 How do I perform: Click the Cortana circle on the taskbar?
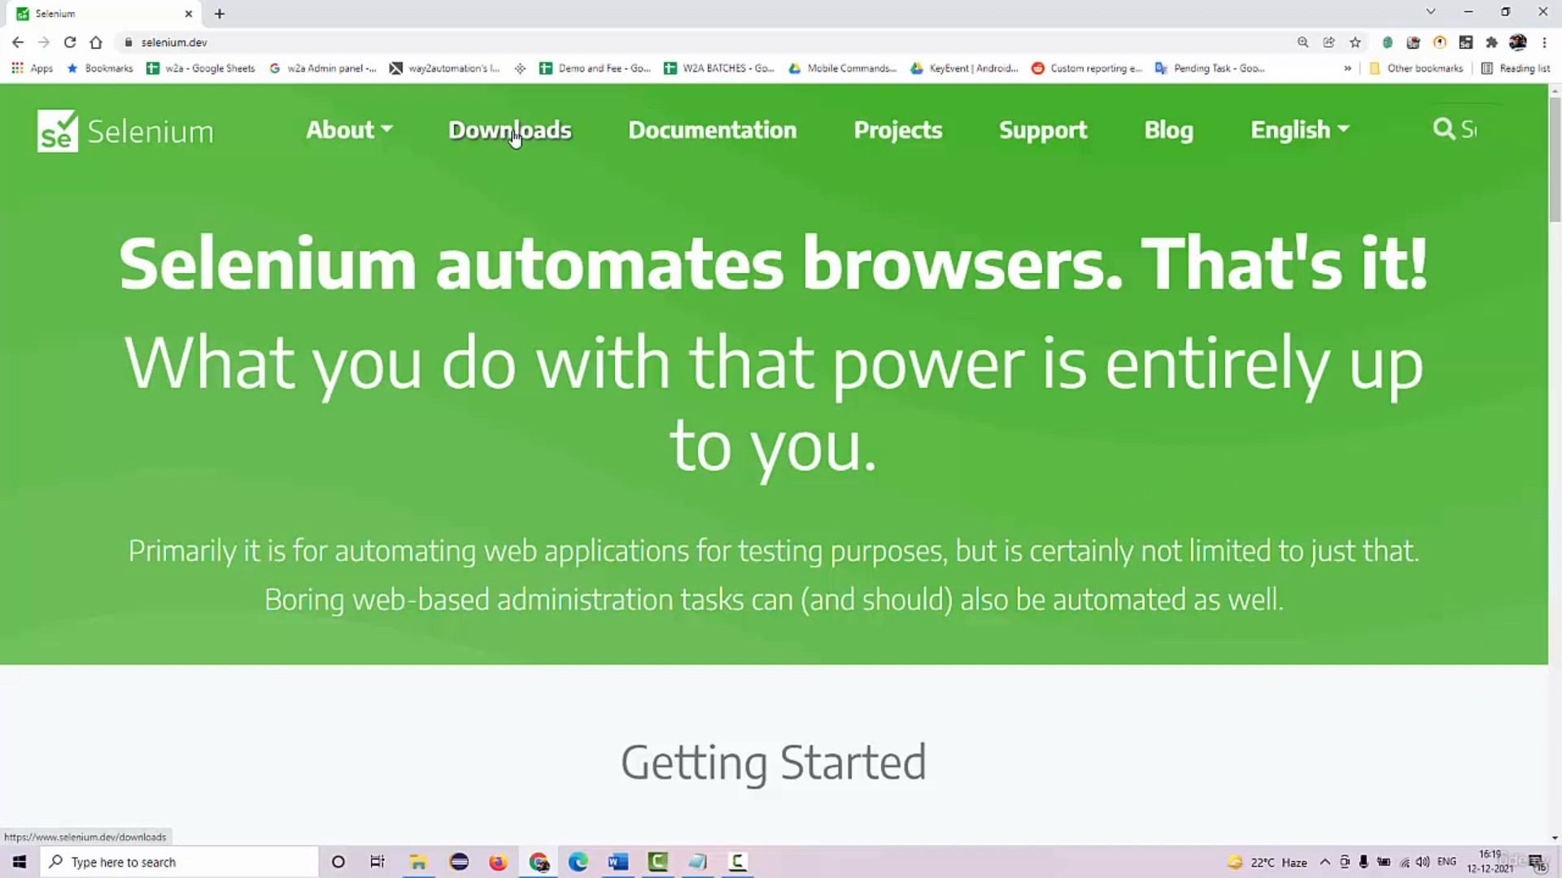tap(338, 862)
